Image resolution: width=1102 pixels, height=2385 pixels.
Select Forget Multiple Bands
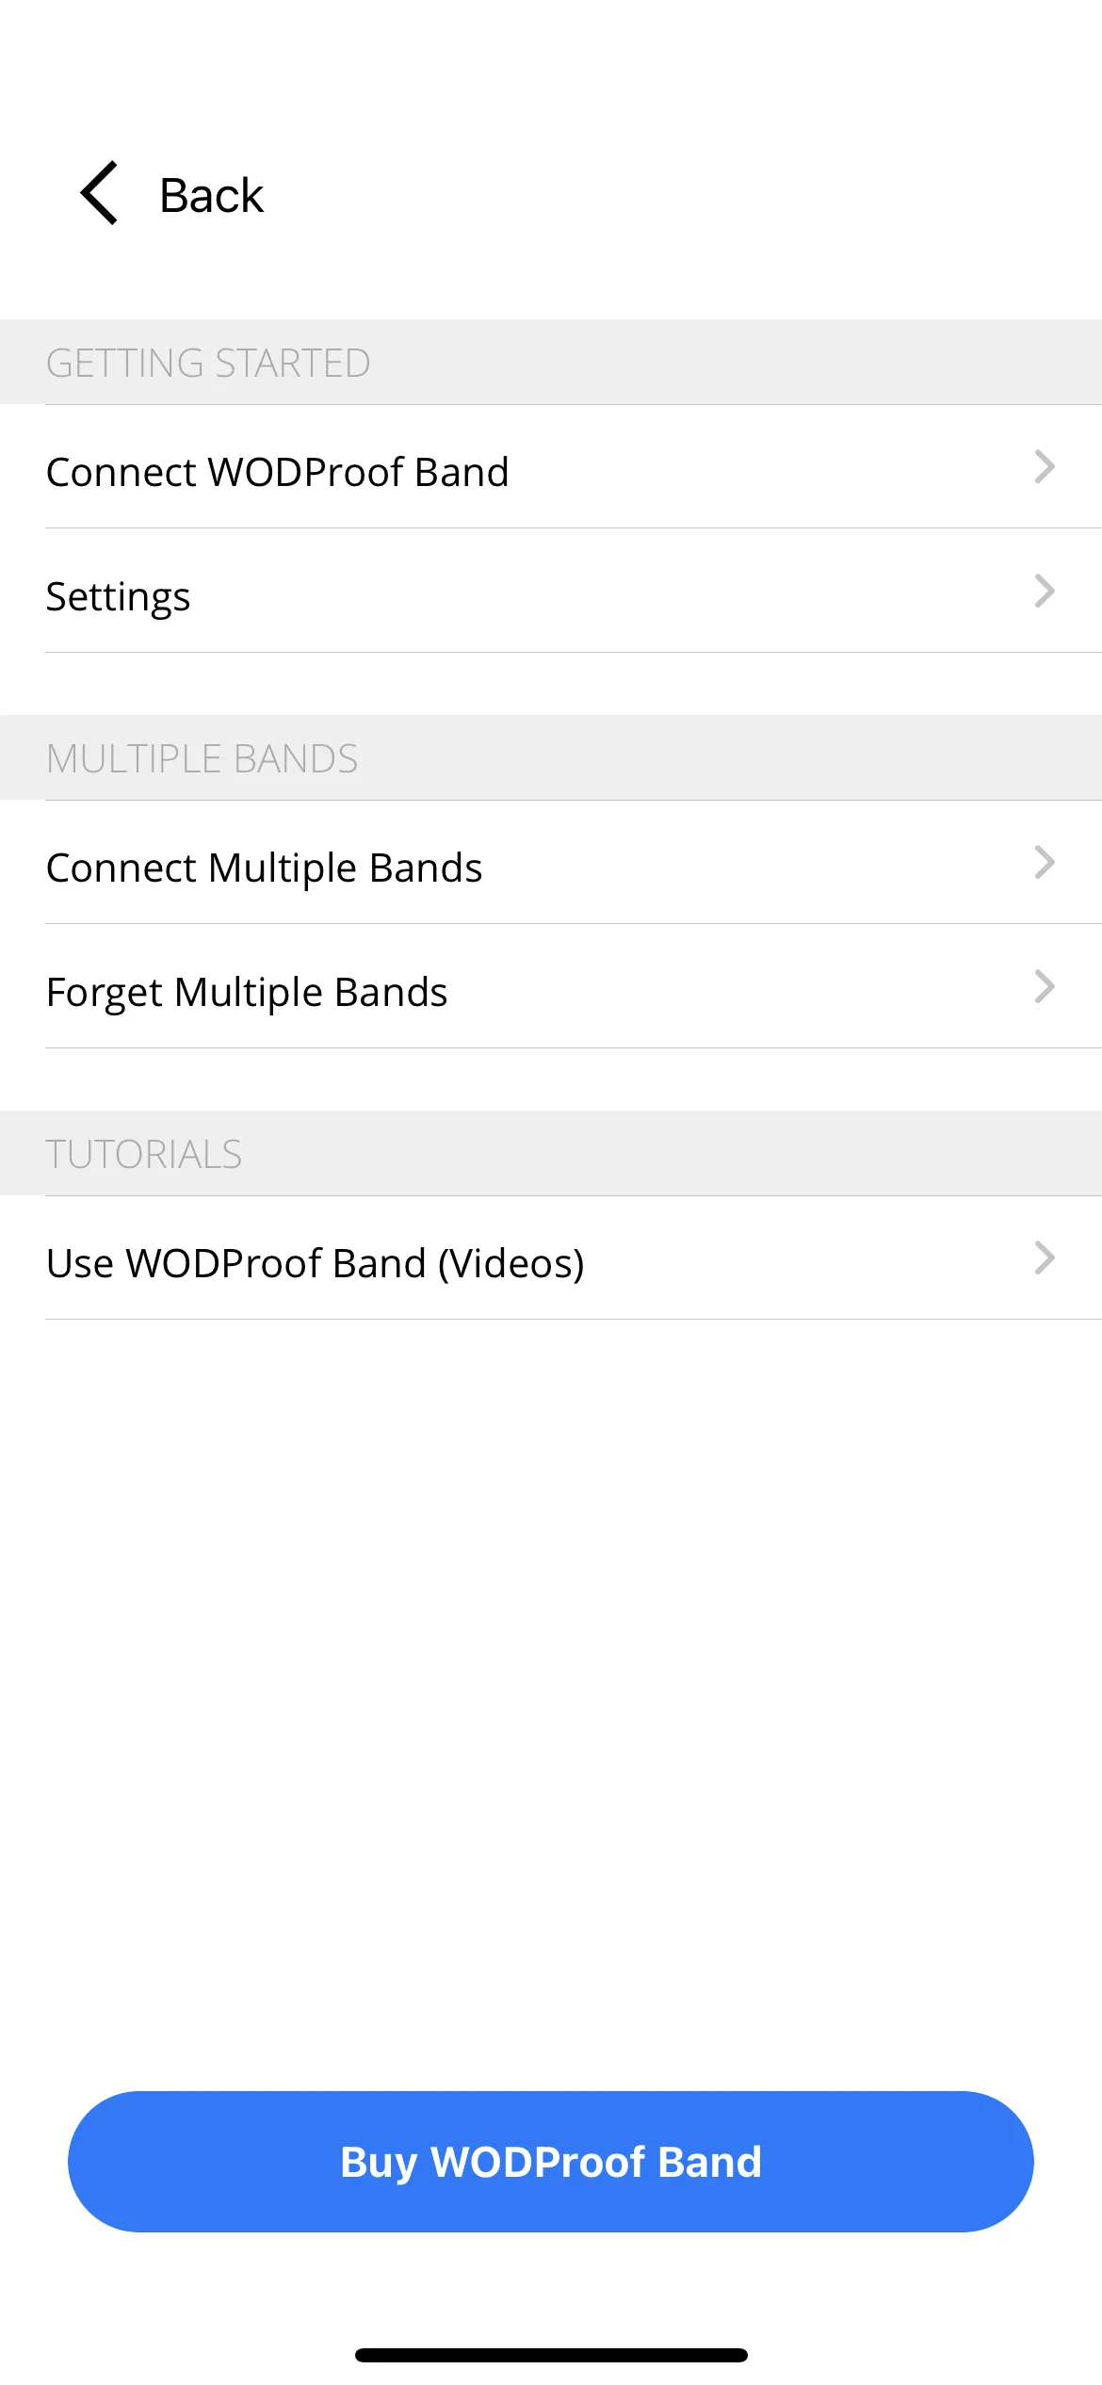point(551,986)
